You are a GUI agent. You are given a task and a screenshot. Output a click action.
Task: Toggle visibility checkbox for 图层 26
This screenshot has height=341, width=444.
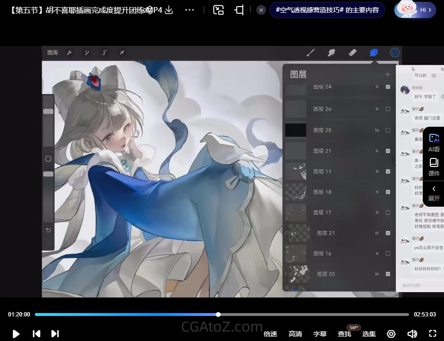(x=388, y=109)
